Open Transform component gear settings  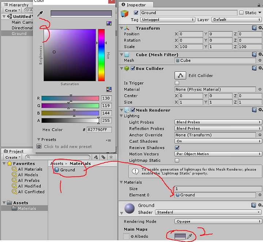260,28
